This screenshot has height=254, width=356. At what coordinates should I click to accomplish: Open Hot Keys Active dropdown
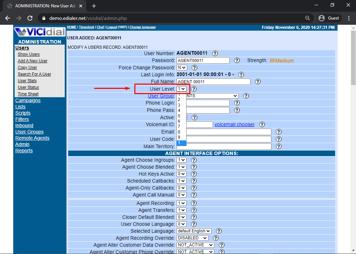click(x=181, y=174)
